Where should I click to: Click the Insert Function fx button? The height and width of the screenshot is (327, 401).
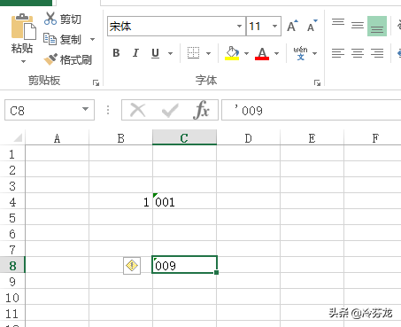click(202, 110)
